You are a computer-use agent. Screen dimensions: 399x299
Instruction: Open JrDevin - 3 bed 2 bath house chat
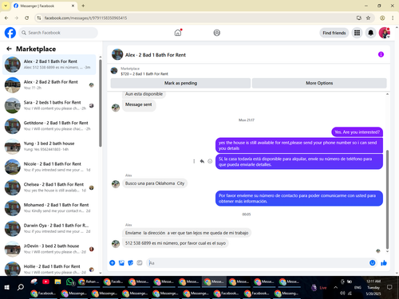click(49, 249)
